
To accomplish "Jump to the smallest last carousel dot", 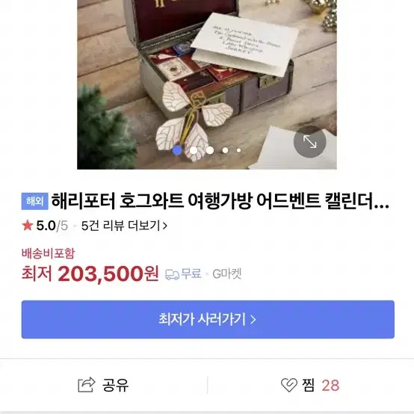I will pos(238,150).
